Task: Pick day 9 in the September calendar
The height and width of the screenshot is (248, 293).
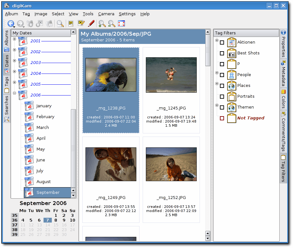Action: click(64, 220)
